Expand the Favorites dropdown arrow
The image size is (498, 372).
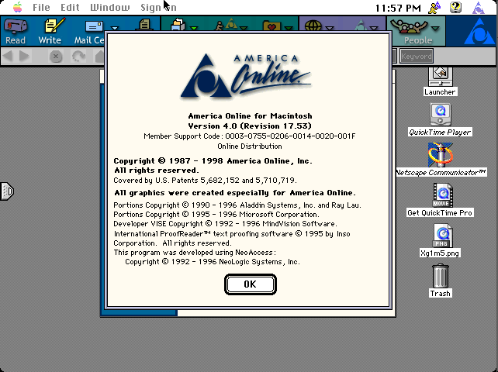(289, 28)
